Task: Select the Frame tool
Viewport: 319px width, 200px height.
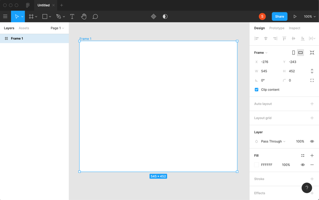Action: tap(31, 16)
